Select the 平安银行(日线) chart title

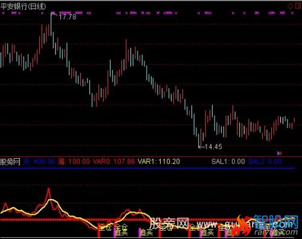23,6
